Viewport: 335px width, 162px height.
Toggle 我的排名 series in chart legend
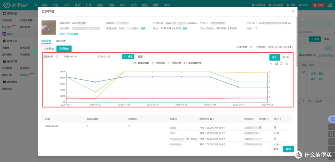(x=158, y=63)
